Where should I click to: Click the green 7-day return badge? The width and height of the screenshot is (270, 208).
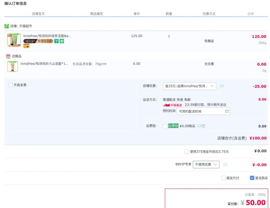click(x=56, y=41)
